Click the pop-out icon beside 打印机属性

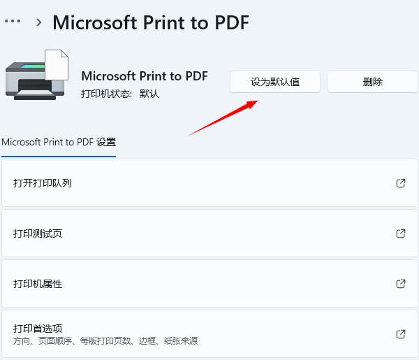[401, 284]
